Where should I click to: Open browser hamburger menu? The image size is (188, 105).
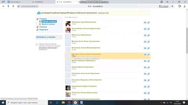coord(167,2)
